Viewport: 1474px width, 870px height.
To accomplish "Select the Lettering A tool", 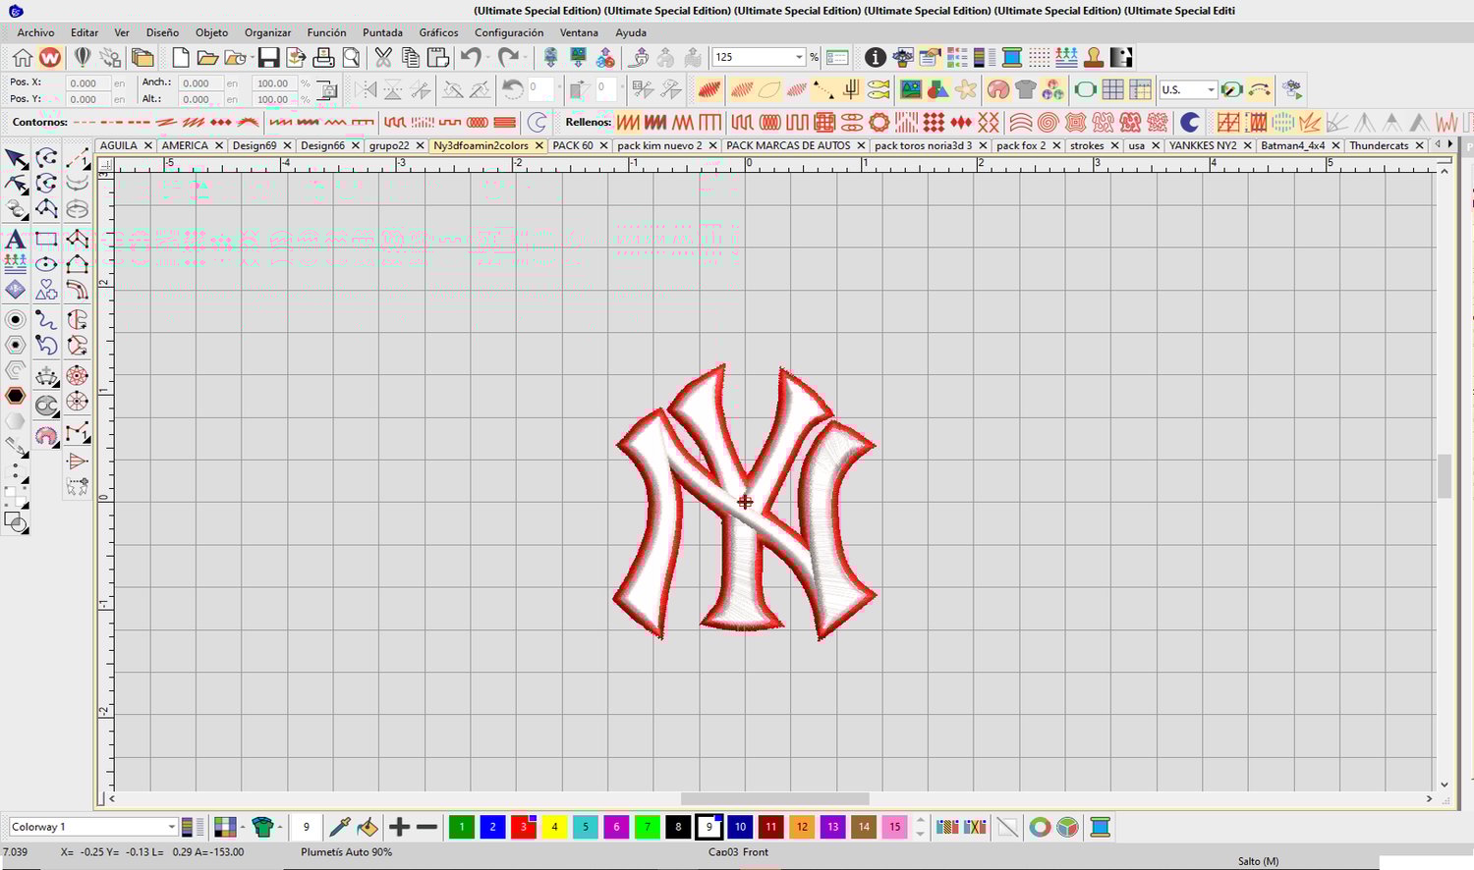I will pos(15,239).
